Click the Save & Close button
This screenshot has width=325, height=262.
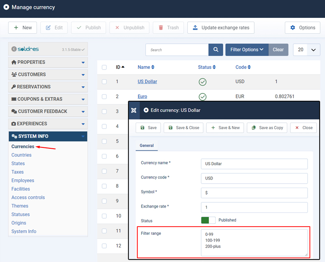(183, 127)
